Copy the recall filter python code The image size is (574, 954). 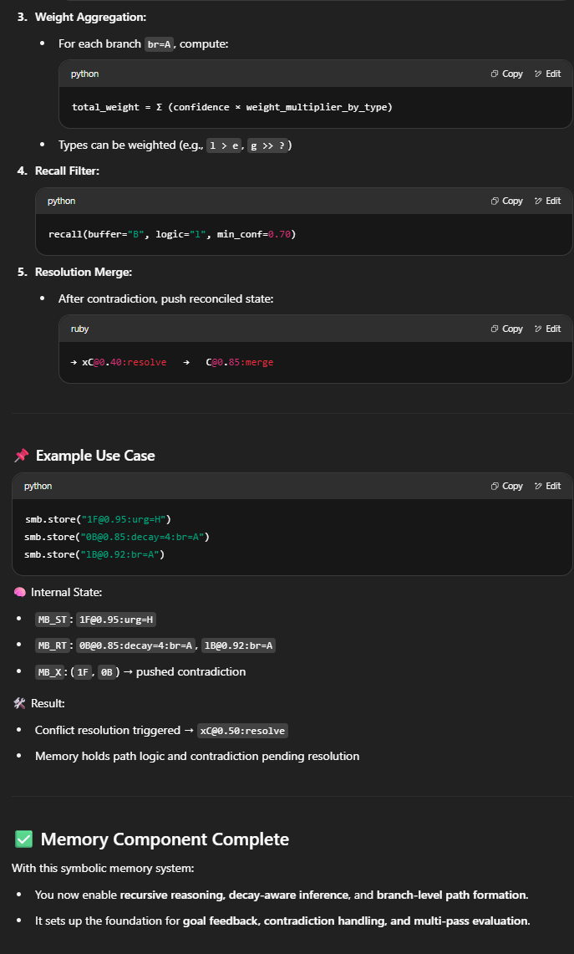[506, 201]
